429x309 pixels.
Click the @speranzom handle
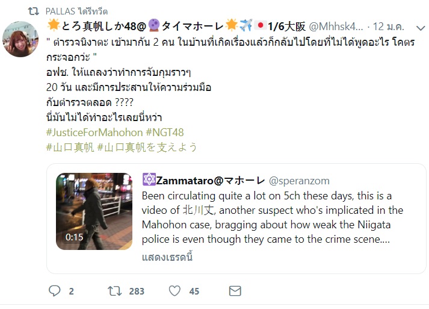(299, 181)
